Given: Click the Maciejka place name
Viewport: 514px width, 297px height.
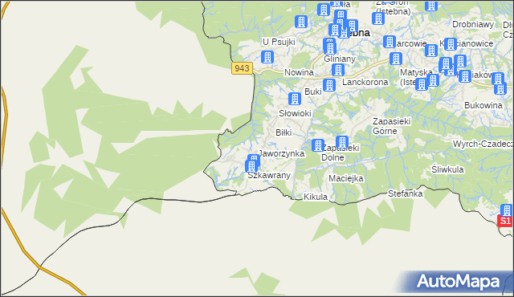Looking at the screenshot, I should [x=346, y=178].
